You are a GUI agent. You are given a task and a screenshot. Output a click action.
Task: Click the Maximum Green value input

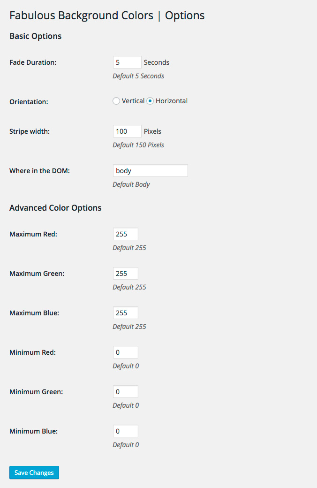126,274
